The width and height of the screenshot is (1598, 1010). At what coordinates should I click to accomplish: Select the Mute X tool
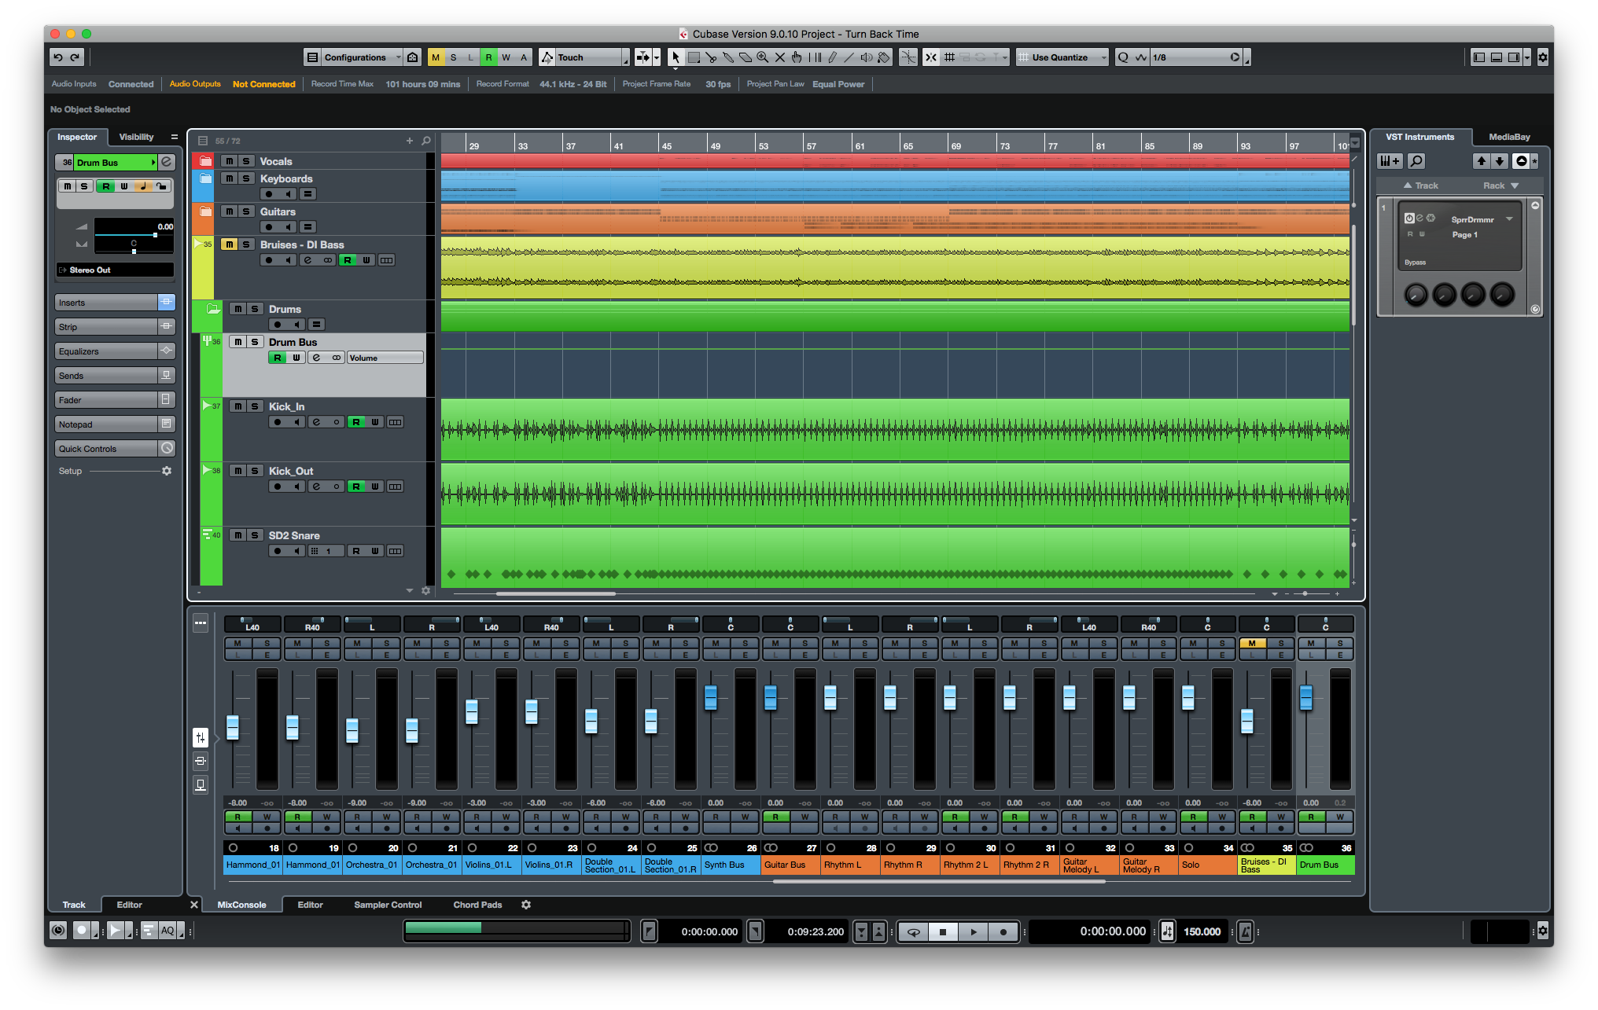[x=780, y=57]
